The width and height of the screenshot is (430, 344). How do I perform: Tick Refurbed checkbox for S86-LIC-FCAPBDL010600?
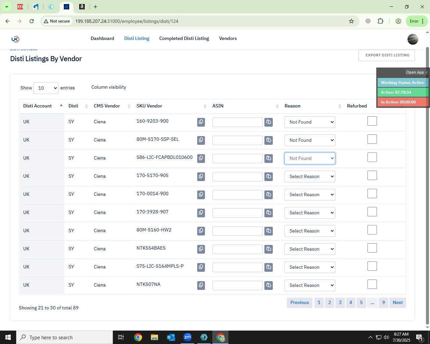[372, 157]
